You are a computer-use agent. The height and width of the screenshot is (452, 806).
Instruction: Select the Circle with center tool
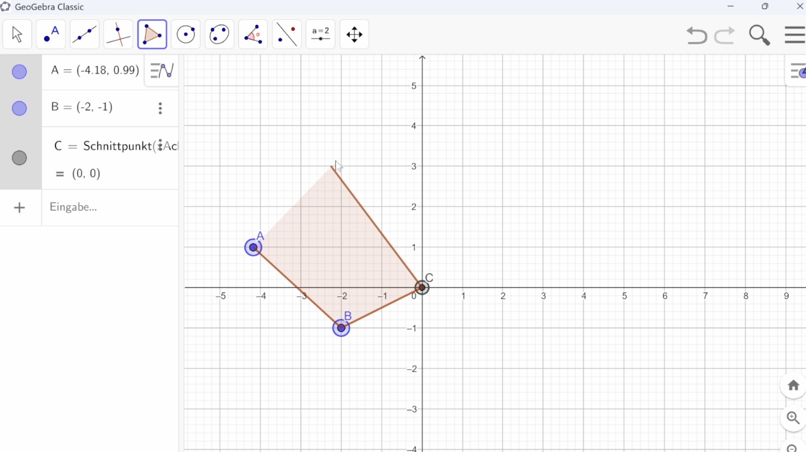(x=186, y=34)
